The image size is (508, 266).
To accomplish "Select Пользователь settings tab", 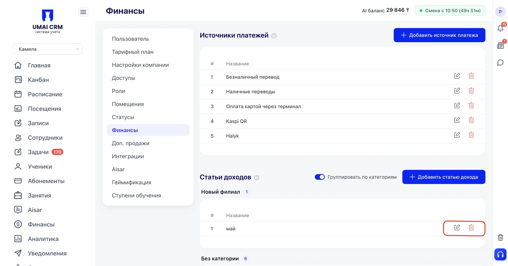I will (x=130, y=39).
